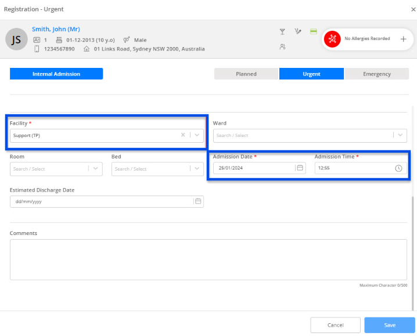Click the Internal Admission tab
Image resolution: width=417 pixels, height=336 pixels.
56,74
